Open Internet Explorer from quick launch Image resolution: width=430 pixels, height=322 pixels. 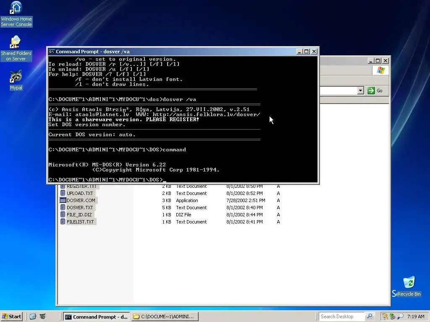(x=33, y=317)
